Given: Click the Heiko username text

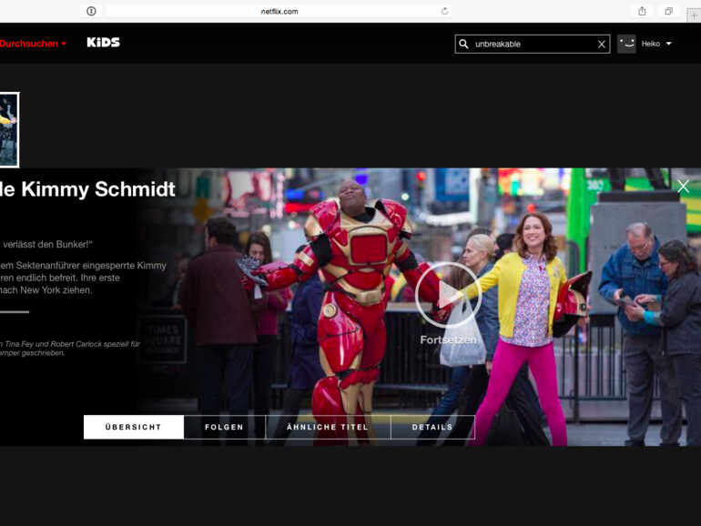Looking at the screenshot, I should pos(651,44).
